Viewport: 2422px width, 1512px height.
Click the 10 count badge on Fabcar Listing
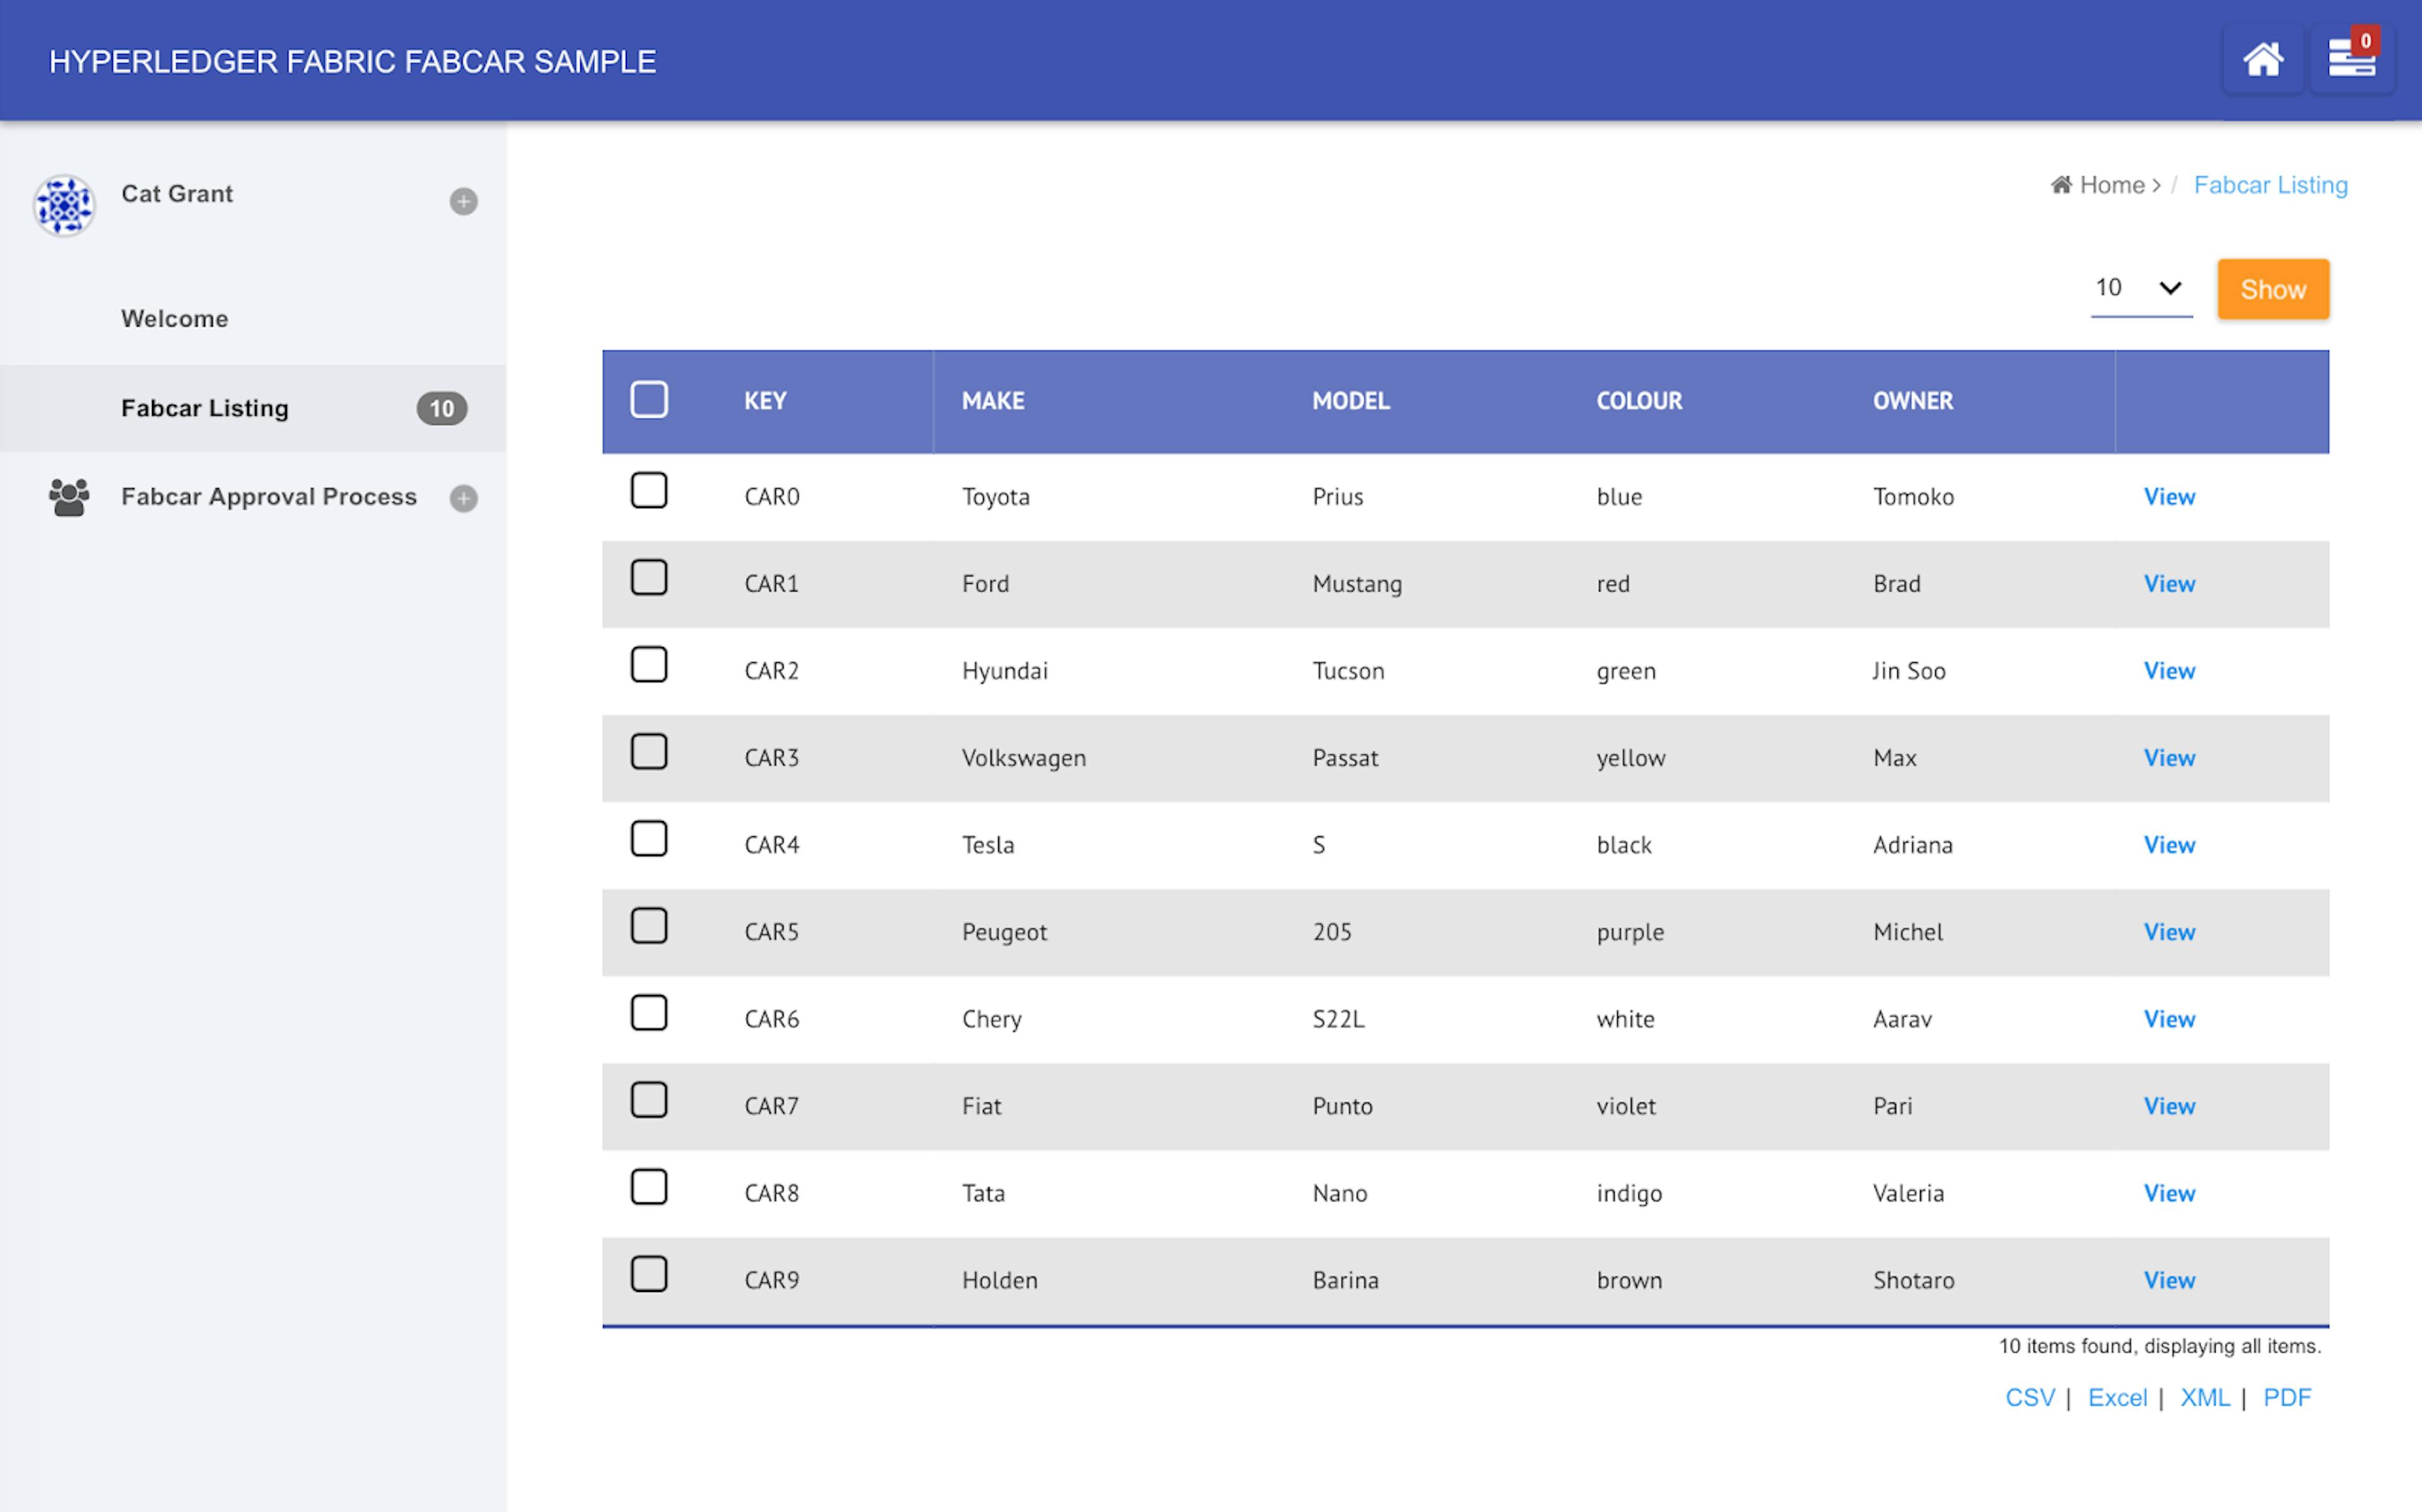[441, 408]
